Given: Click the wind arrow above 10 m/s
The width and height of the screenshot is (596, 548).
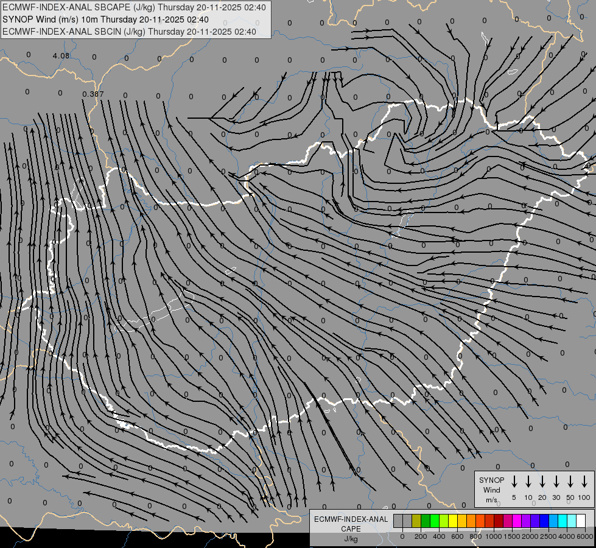Looking at the screenshot, I should tap(528, 482).
